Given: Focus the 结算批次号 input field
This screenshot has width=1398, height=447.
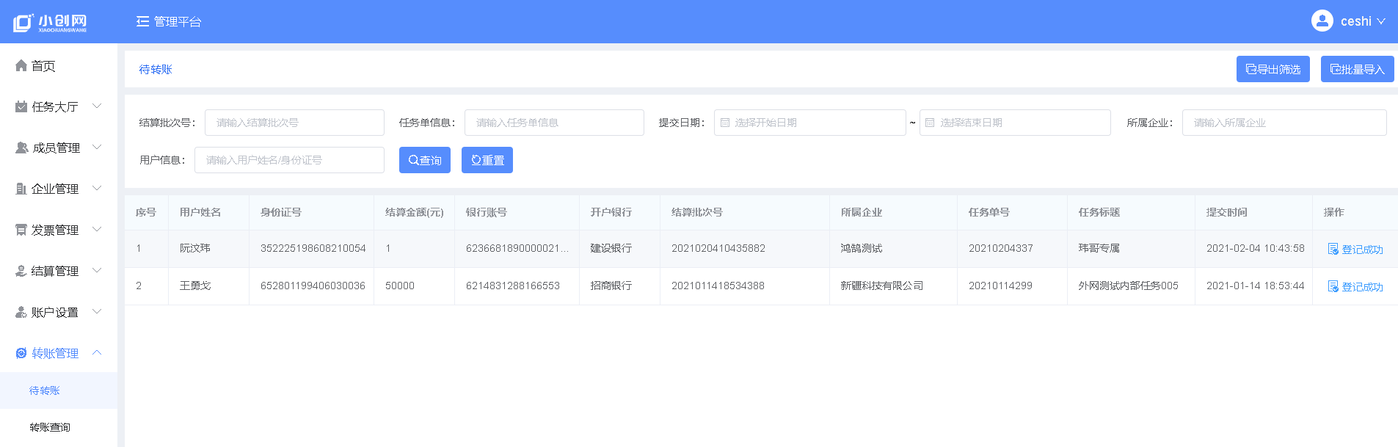Looking at the screenshot, I should coord(294,123).
